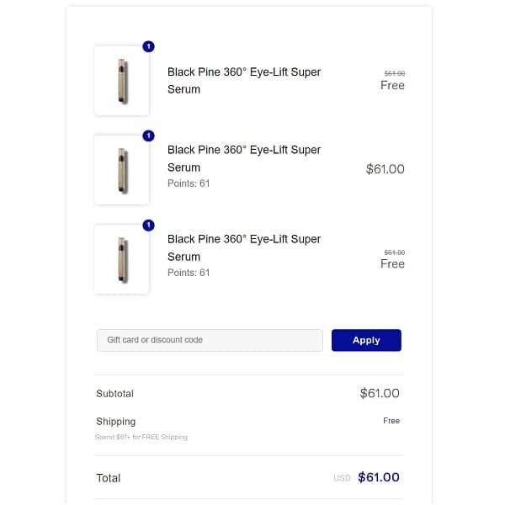Click the Subtotal amount of $61.00
The image size is (505, 505).
(x=379, y=393)
